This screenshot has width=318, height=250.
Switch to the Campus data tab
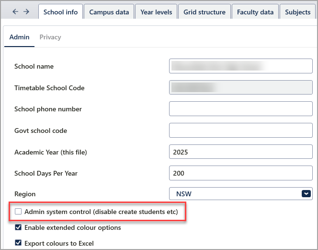point(109,12)
